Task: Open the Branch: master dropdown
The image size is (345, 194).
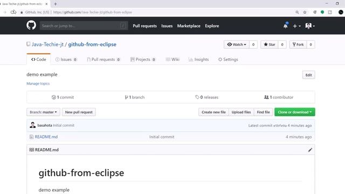Action: click(x=43, y=112)
